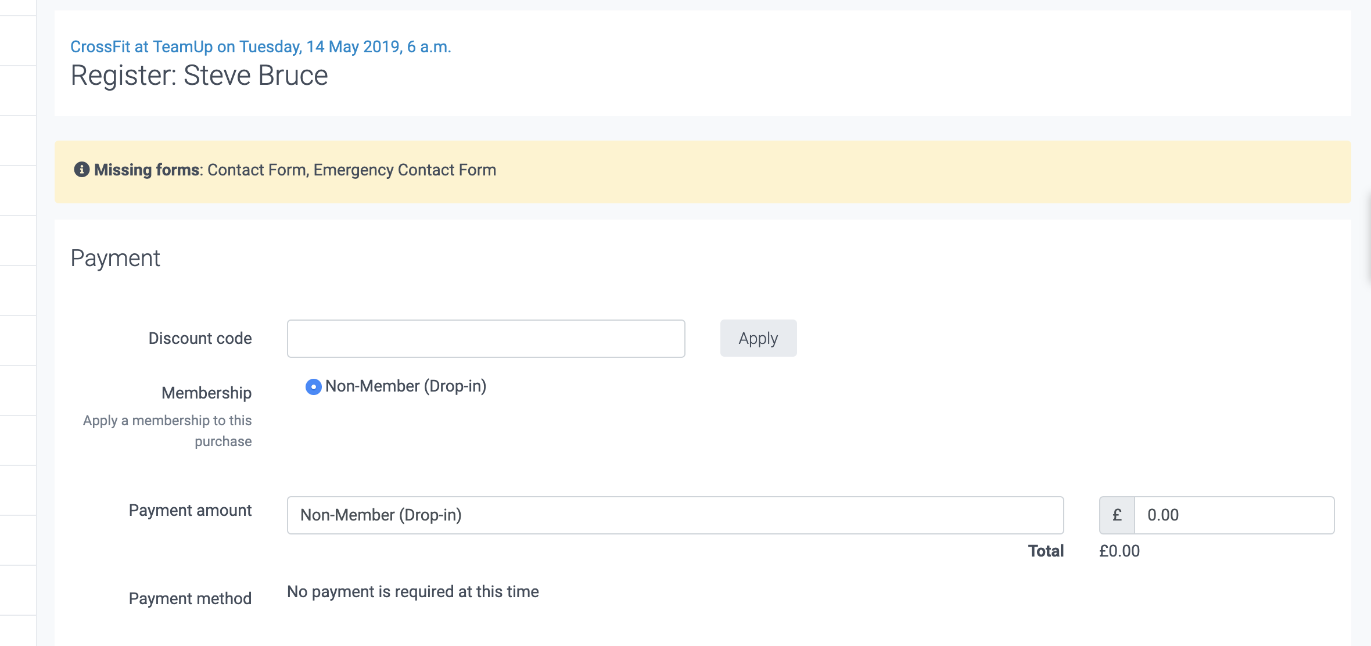Click the 'Apply a membership to this purchase' hint
1371x646 pixels.
pos(168,430)
